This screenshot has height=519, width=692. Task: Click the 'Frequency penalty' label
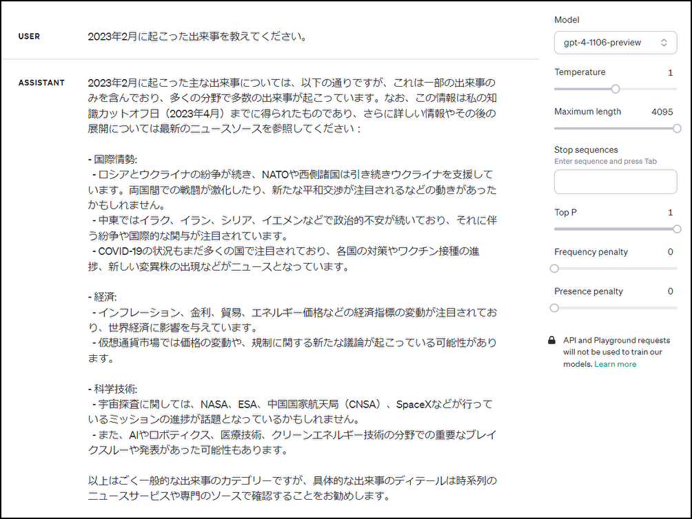click(591, 252)
